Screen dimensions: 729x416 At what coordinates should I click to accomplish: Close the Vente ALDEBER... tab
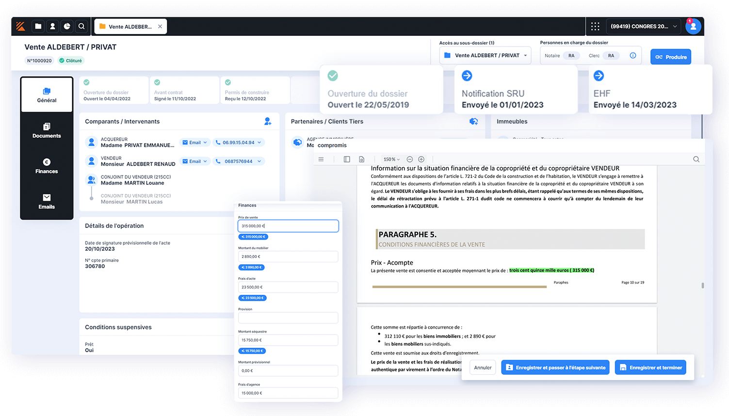(x=160, y=27)
